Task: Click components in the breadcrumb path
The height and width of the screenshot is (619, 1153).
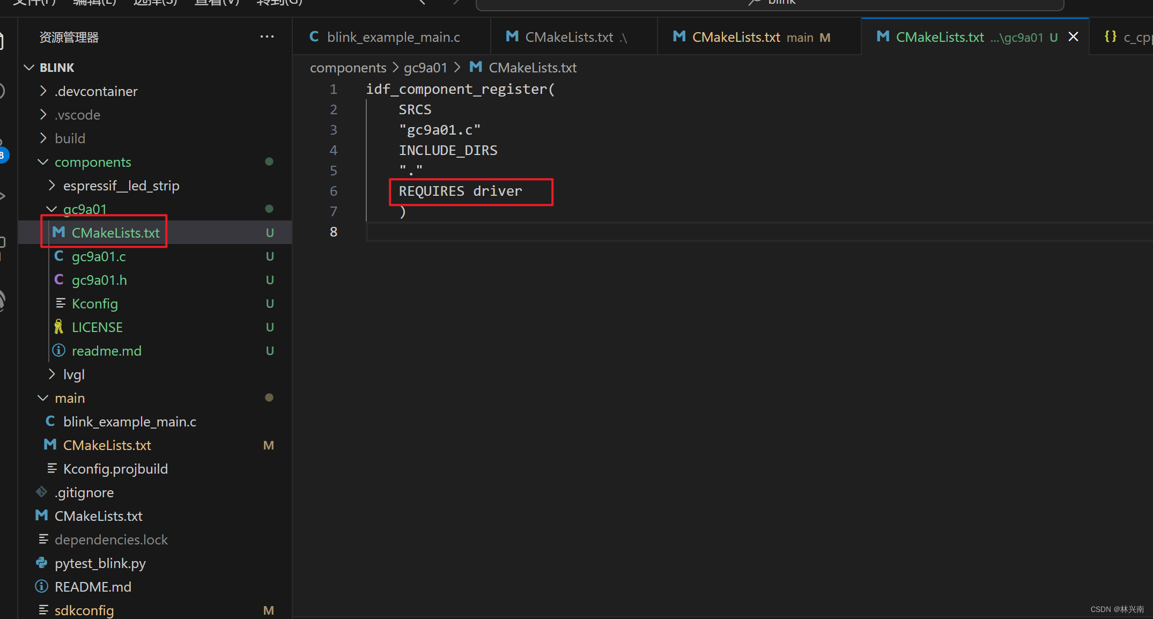Action: 348,68
